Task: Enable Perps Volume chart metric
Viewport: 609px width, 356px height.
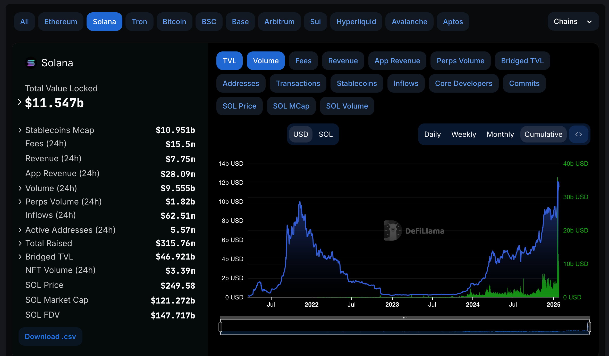Action: pyautogui.click(x=461, y=61)
